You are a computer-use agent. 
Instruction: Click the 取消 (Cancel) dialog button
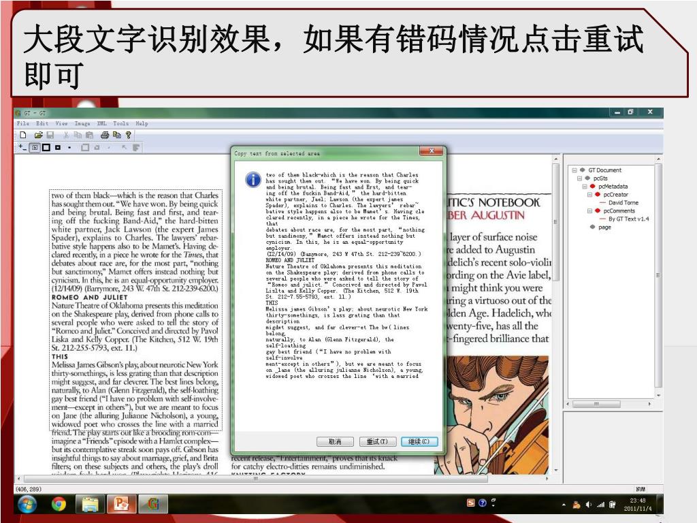tap(335, 441)
